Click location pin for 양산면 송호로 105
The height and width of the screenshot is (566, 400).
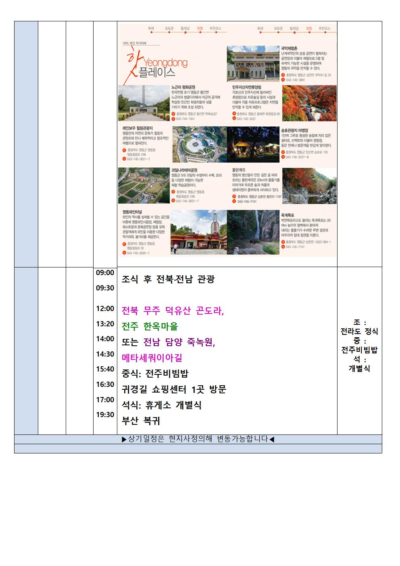283,152
